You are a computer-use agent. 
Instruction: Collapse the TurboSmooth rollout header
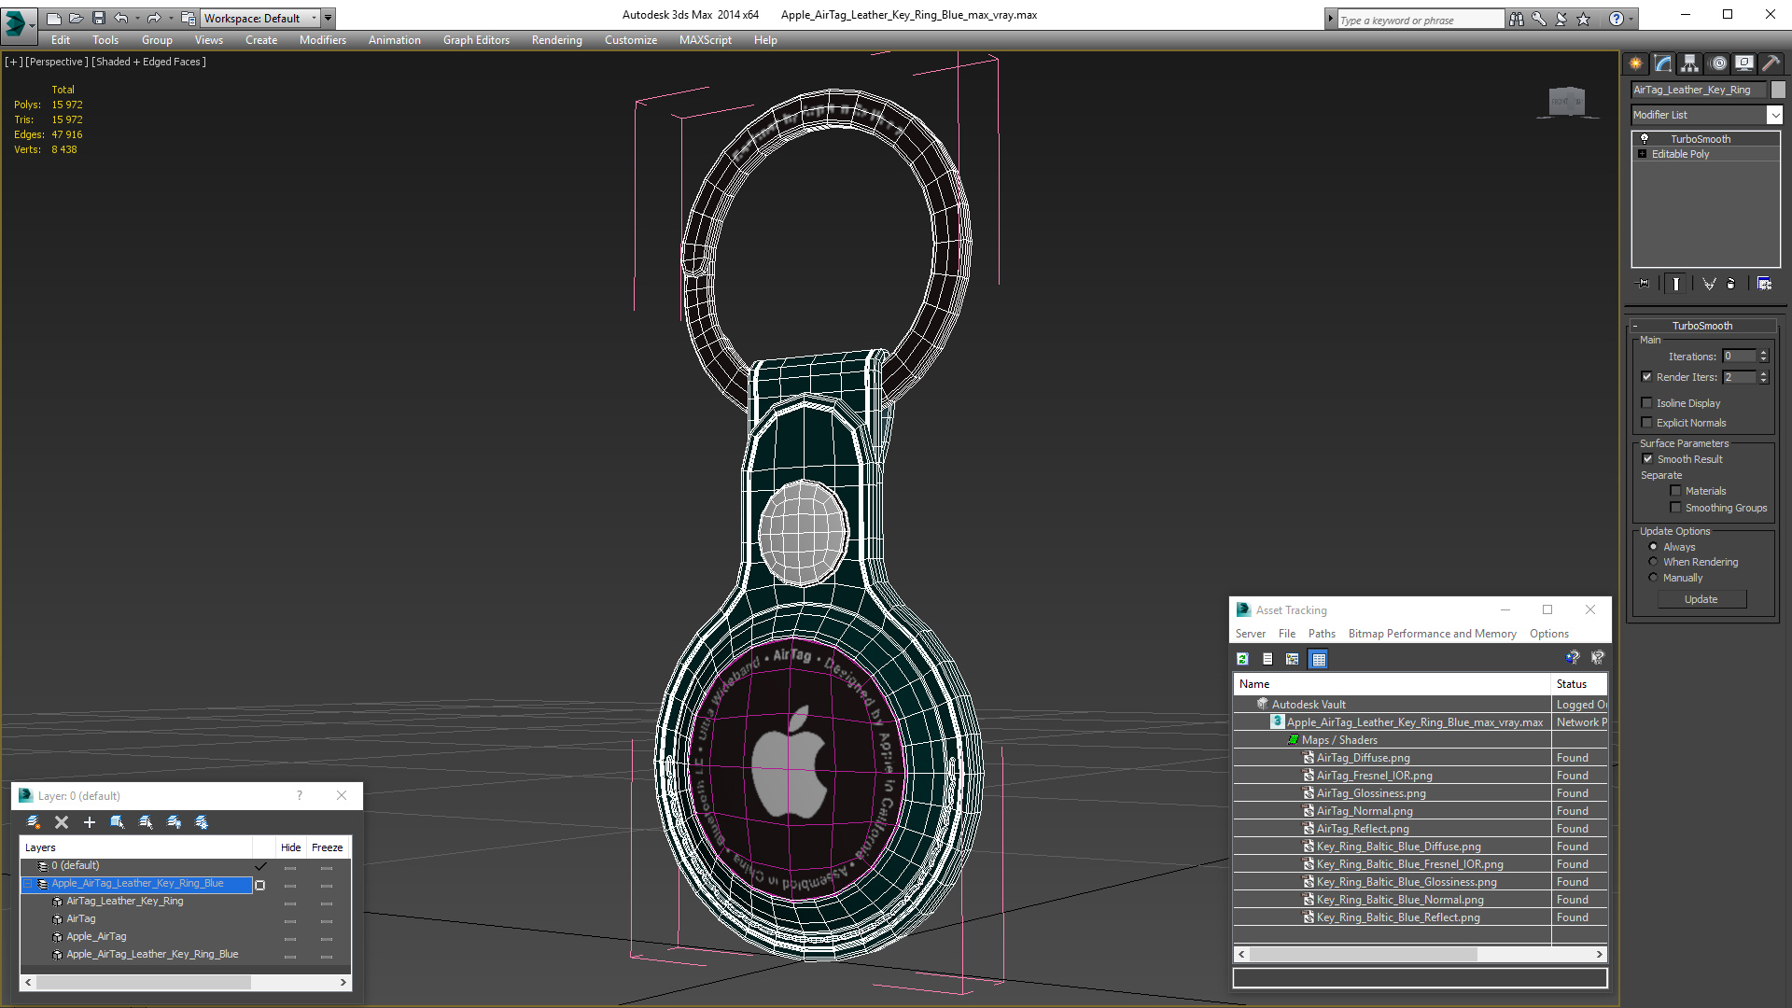[1702, 326]
